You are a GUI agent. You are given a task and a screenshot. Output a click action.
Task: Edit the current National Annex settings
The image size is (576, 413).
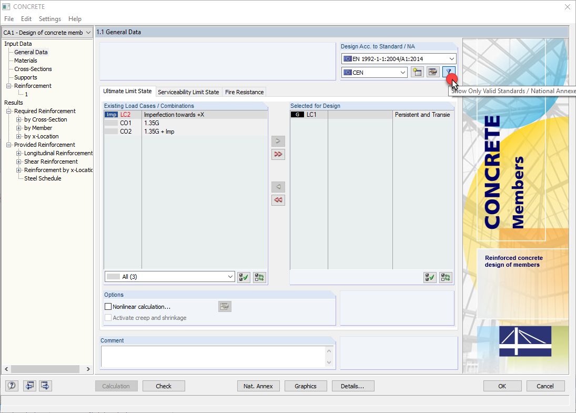[433, 72]
